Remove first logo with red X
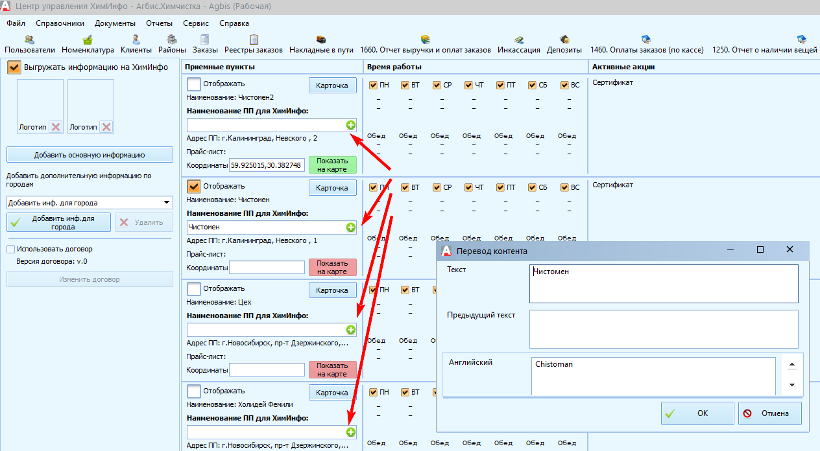Viewport: 820px width, 451px height. pyautogui.click(x=56, y=127)
